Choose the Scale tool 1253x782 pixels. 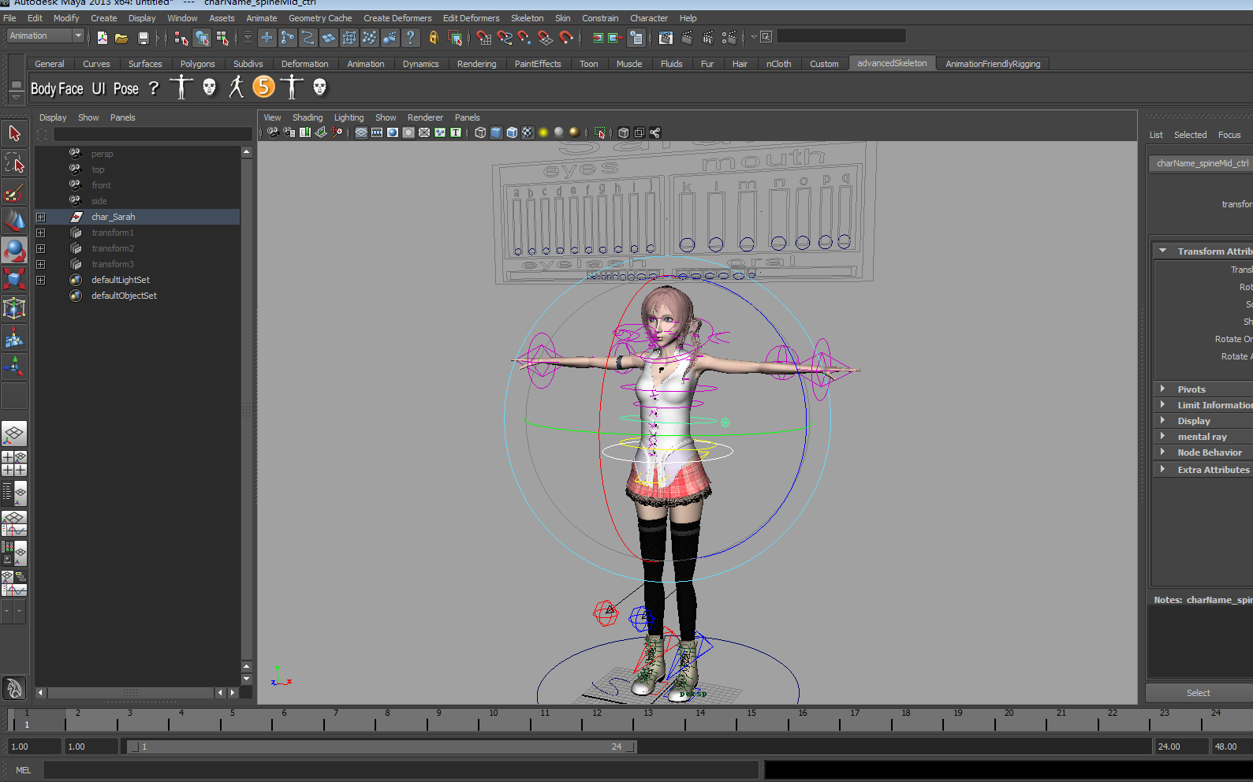[14, 278]
